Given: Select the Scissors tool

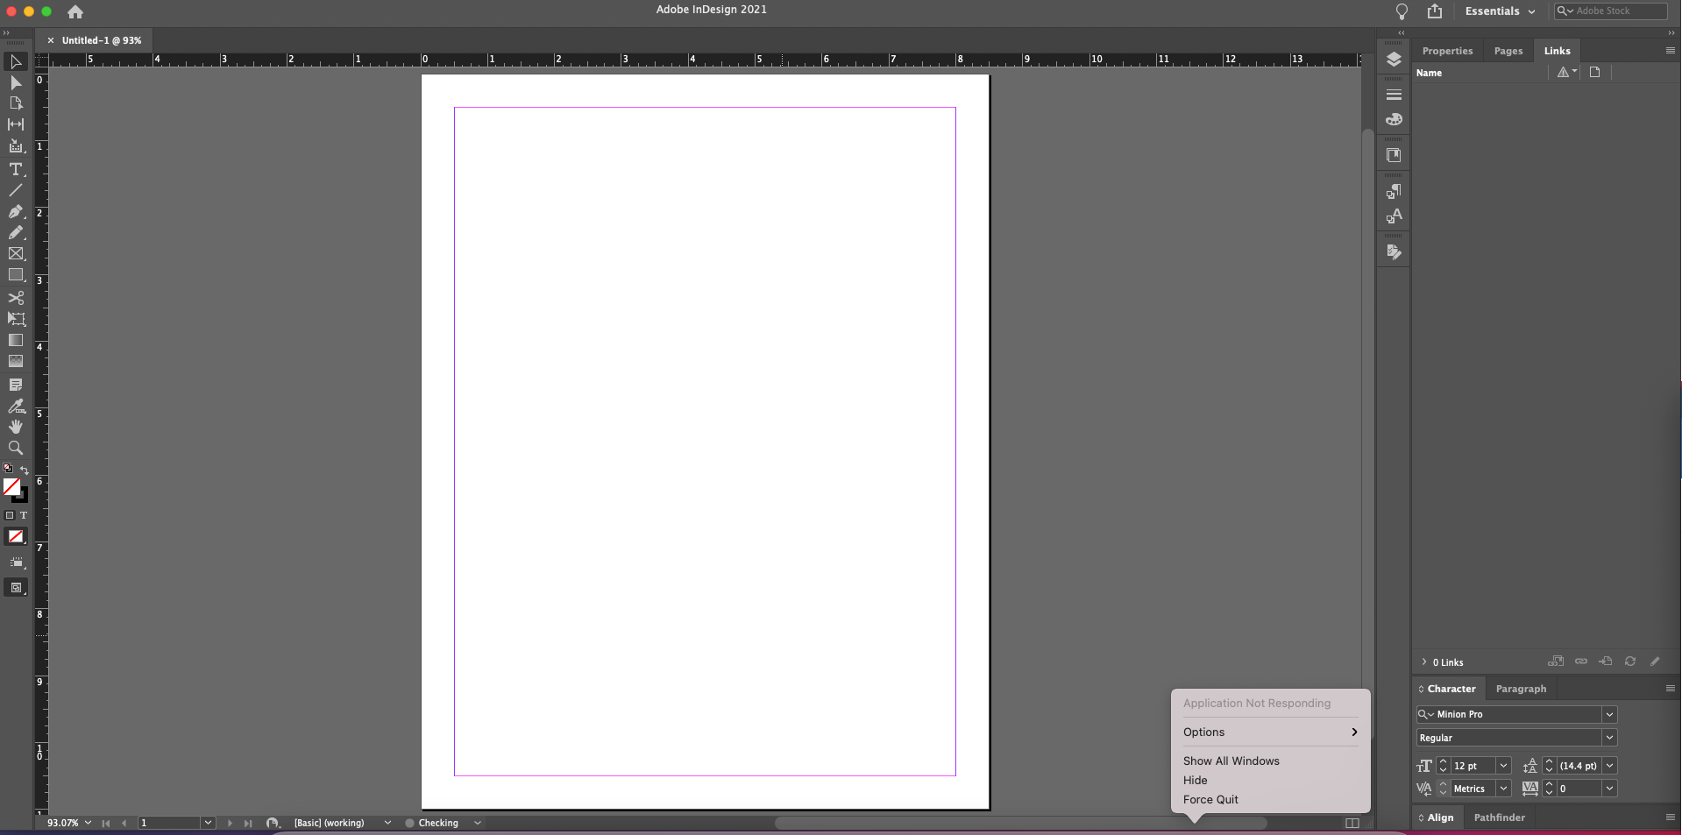Looking at the screenshot, I should point(16,299).
